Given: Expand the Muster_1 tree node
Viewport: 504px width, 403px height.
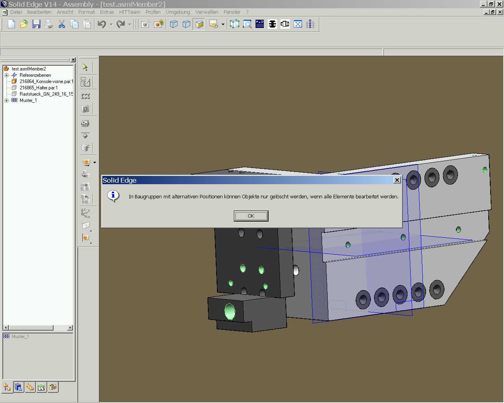Looking at the screenshot, I should 6,100.
